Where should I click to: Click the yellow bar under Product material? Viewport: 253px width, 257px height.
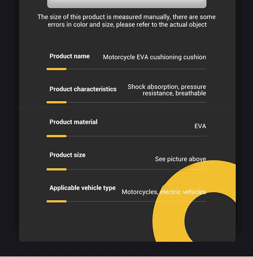click(x=56, y=136)
